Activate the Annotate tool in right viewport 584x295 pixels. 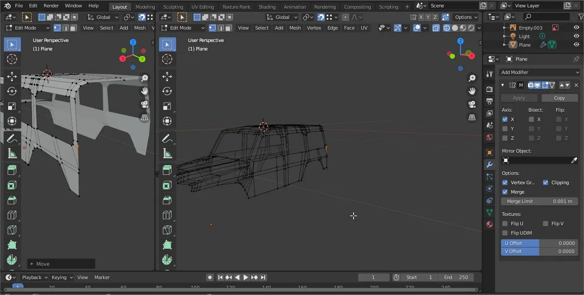[x=167, y=139]
